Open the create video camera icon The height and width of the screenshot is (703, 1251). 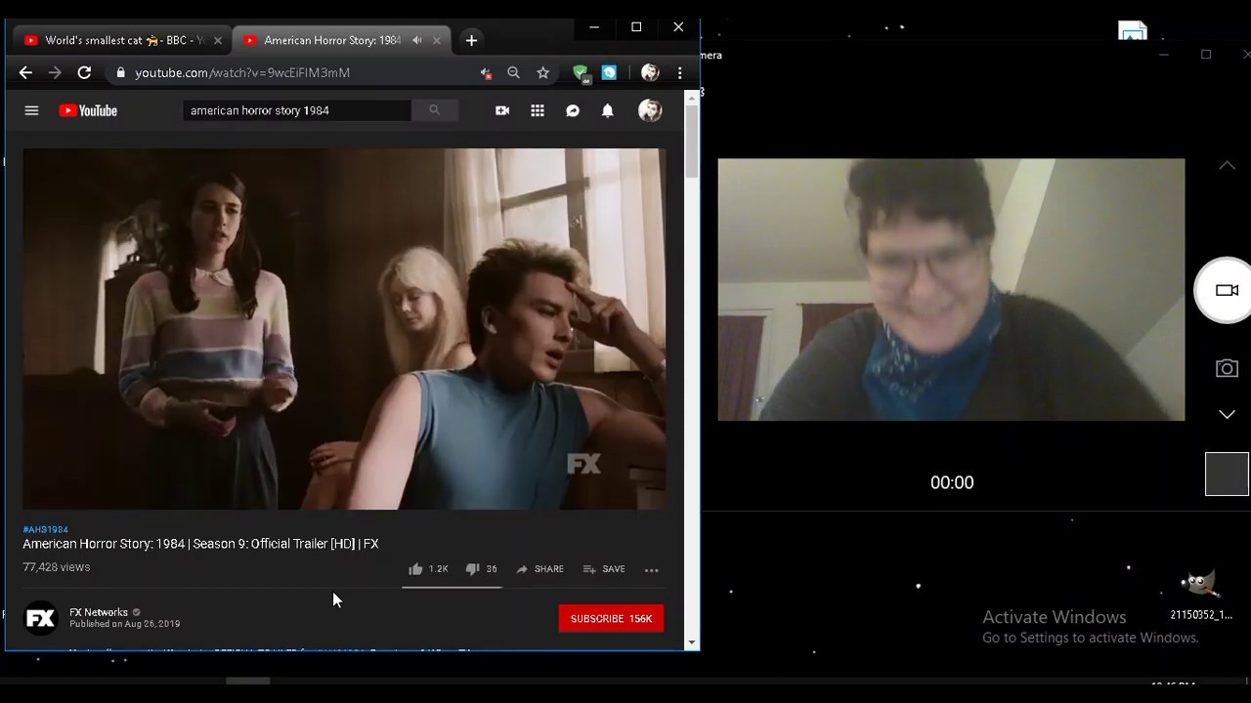tap(502, 110)
